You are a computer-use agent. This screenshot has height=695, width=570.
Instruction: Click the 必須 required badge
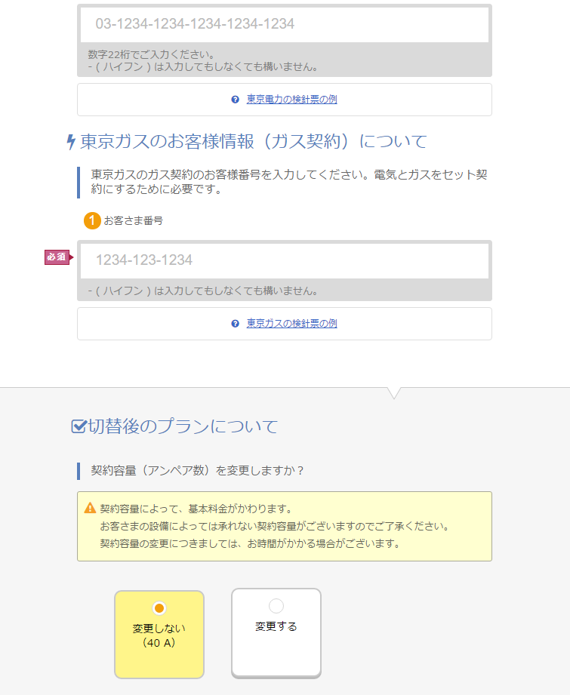click(58, 257)
